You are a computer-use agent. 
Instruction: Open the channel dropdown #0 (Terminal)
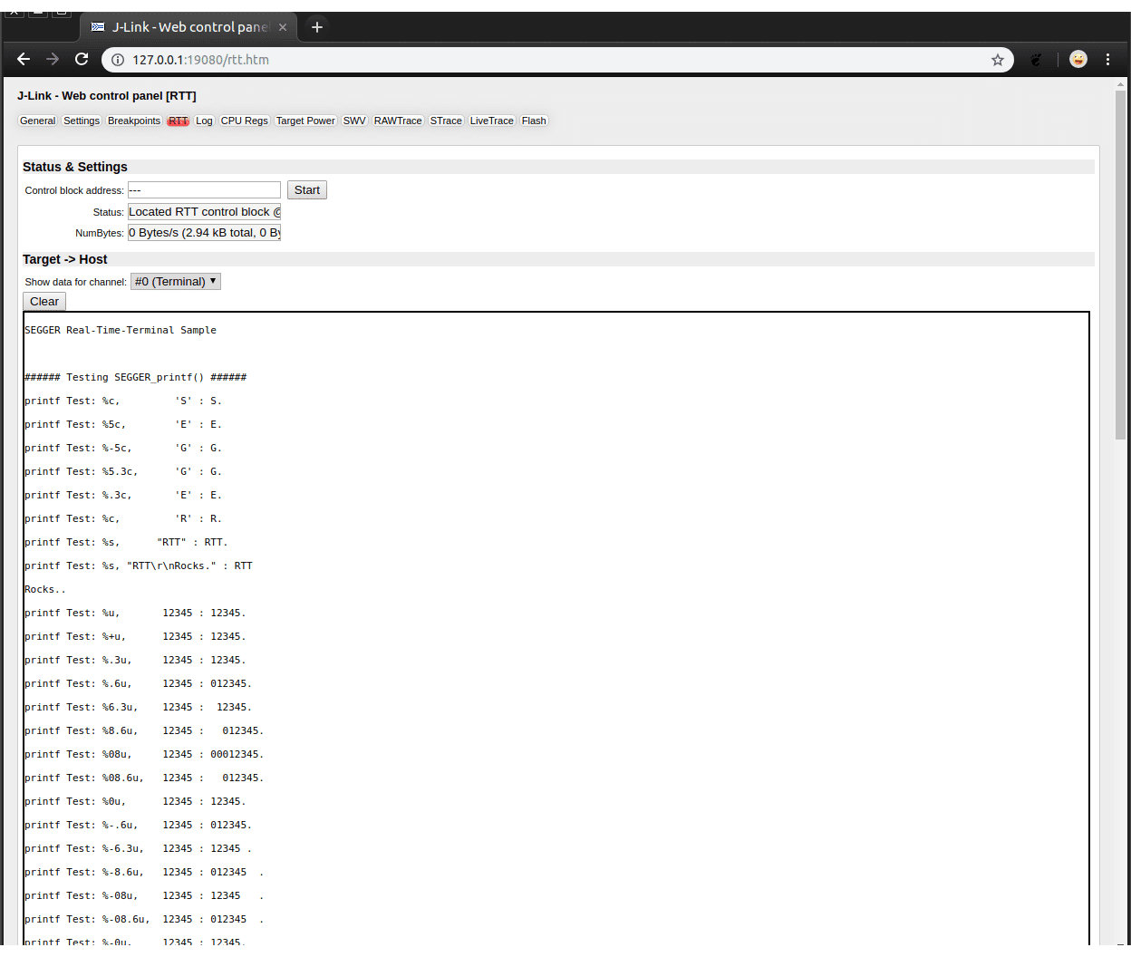coord(176,281)
